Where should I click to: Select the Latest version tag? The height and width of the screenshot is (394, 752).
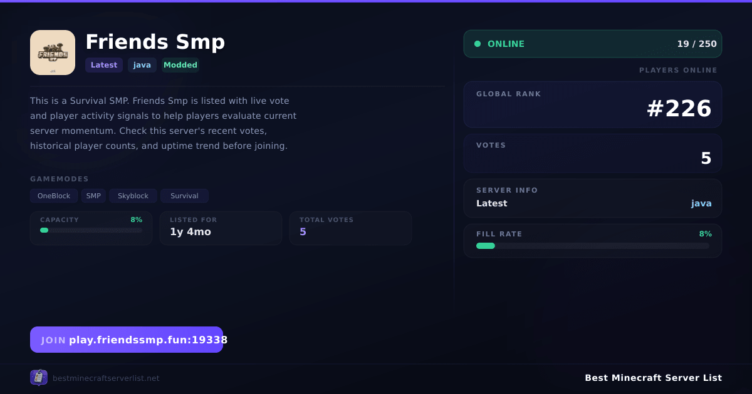104,65
